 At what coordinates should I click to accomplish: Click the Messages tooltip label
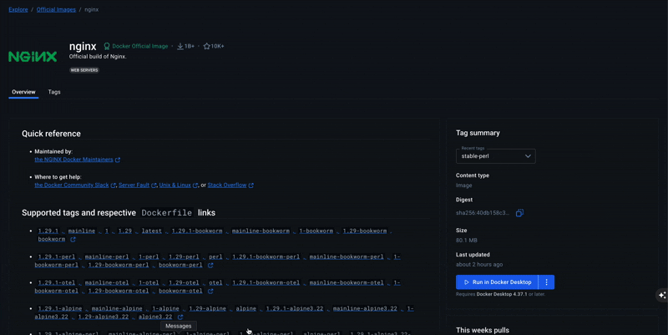(x=178, y=326)
